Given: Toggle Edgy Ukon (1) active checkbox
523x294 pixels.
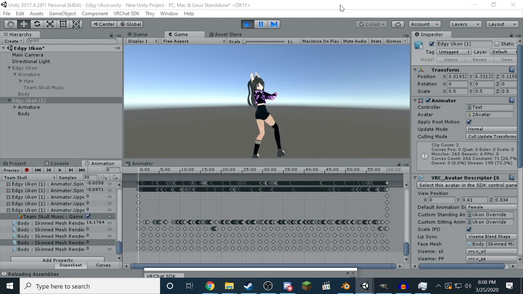Looking at the screenshot, I should [x=431, y=44].
